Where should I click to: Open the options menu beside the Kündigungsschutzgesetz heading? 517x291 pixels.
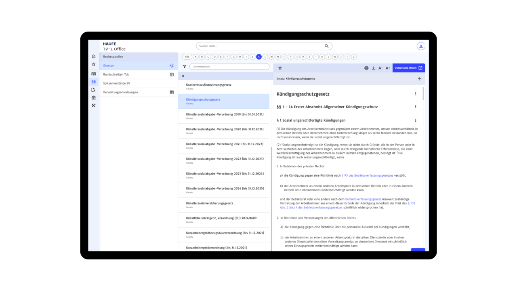pyautogui.click(x=416, y=94)
